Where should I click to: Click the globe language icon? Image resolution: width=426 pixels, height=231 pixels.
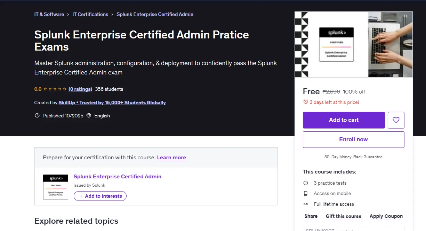point(89,116)
